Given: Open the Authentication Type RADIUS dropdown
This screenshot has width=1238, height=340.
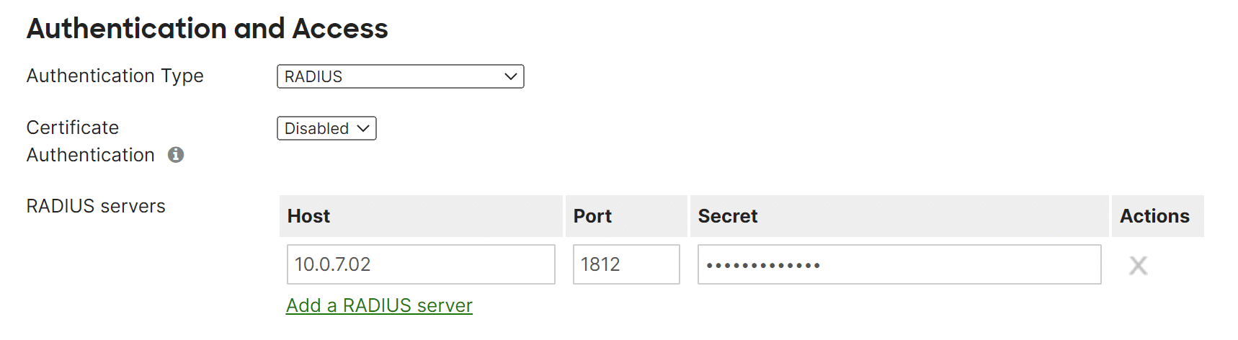Looking at the screenshot, I should coord(400,76).
